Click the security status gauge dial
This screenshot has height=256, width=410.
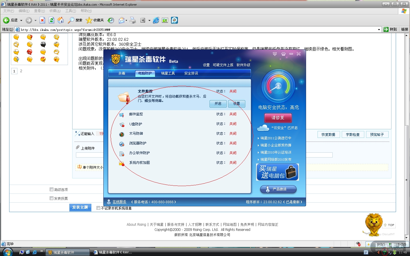278,86
